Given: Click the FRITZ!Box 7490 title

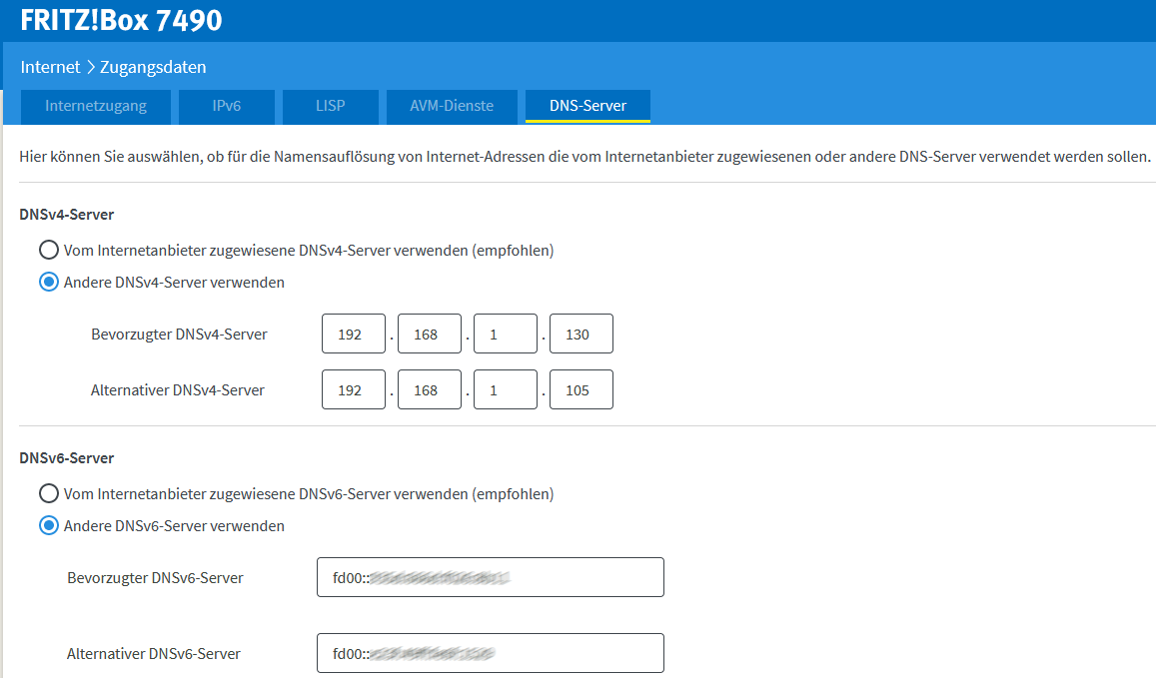Looking at the screenshot, I should point(121,20).
